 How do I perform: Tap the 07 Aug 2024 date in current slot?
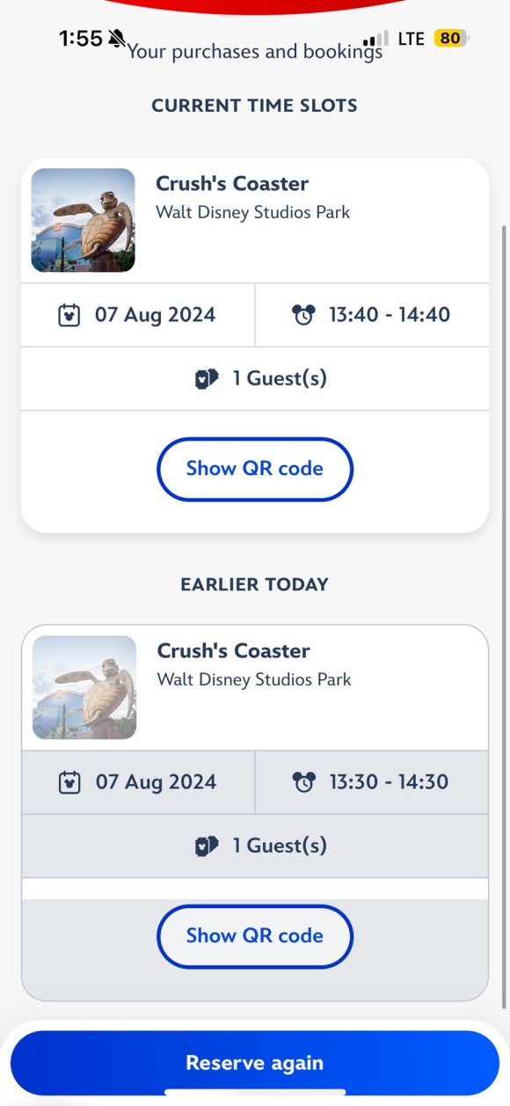155,315
